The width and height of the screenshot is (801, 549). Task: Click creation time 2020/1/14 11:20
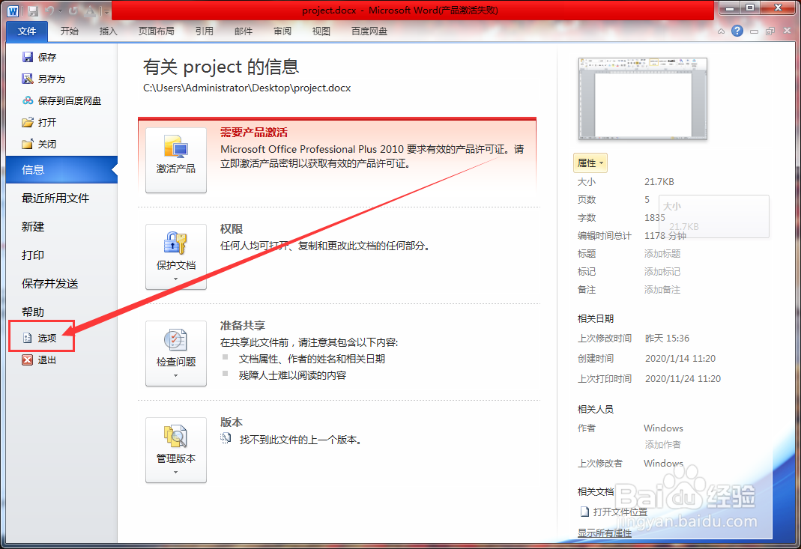tap(680, 359)
